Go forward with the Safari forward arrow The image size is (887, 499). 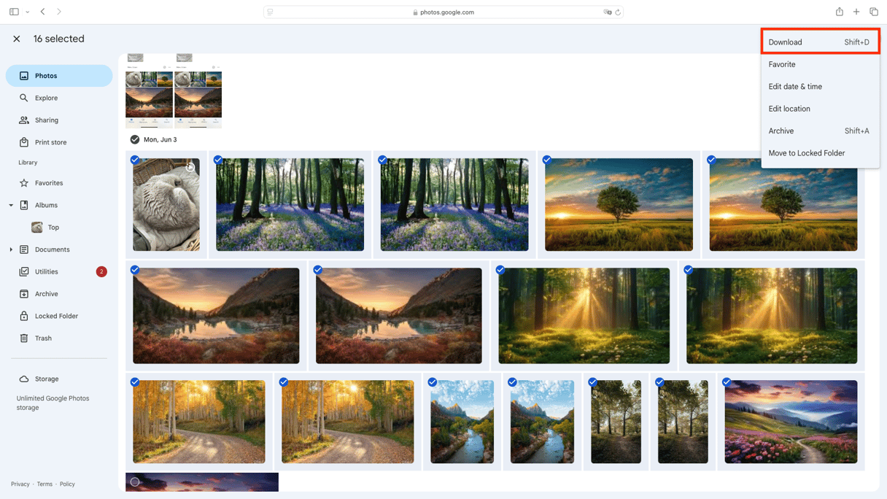[x=59, y=12]
